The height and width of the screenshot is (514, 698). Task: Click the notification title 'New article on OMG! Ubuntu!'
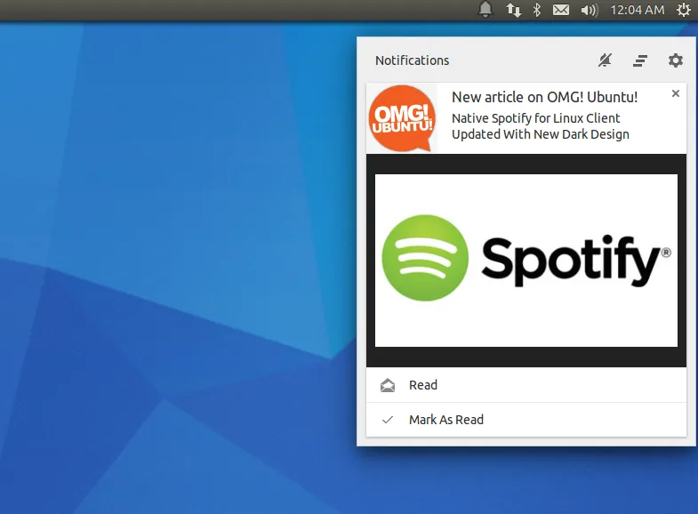(x=544, y=97)
